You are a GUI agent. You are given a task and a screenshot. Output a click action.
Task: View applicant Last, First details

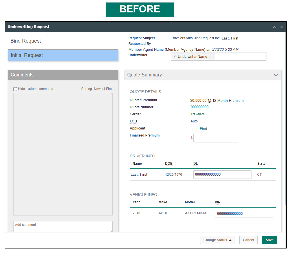(x=199, y=129)
